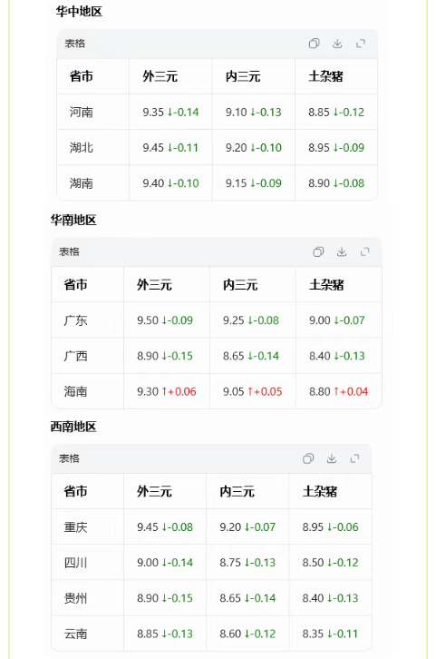This screenshot has height=659, width=436.
Task: Expand the 华南地区 table to fullscreen
Action: 365,251
